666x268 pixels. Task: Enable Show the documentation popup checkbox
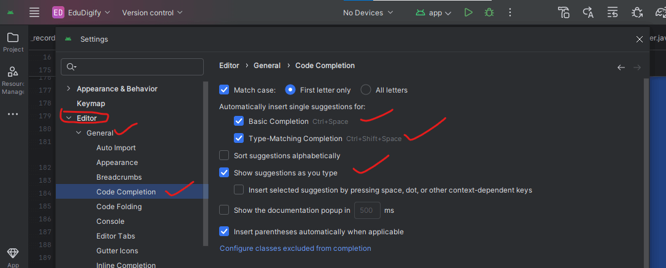(224, 210)
